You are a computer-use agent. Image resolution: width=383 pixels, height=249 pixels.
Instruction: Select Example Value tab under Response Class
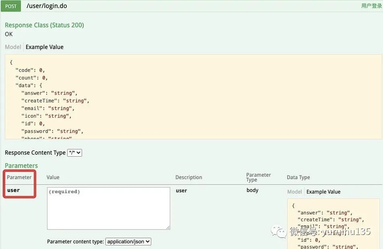pyautogui.click(x=44, y=47)
